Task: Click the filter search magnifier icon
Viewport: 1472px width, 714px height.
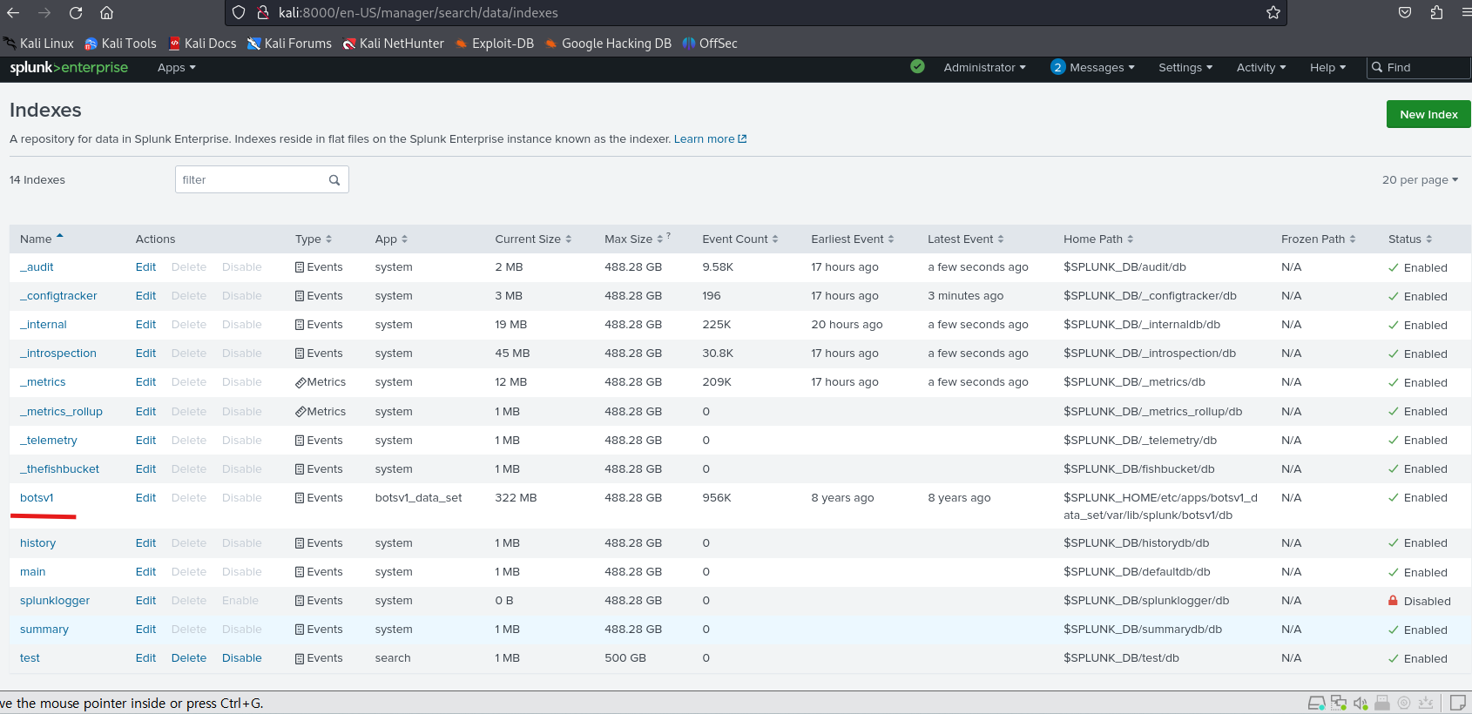Action: [x=334, y=180]
